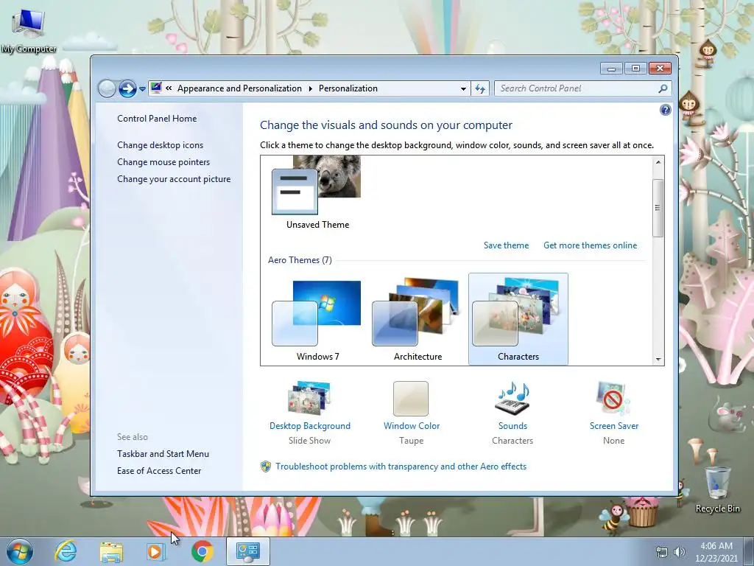Image resolution: width=754 pixels, height=566 pixels.
Task: Click the theme list scroll down arrow
Action: [658, 360]
